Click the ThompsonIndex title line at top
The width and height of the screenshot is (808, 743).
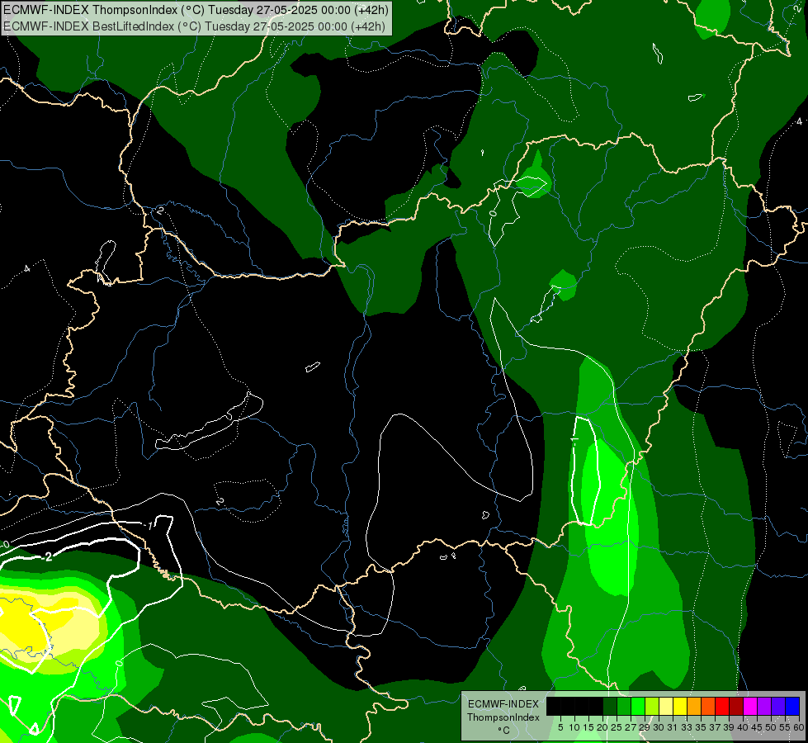[x=196, y=9]
